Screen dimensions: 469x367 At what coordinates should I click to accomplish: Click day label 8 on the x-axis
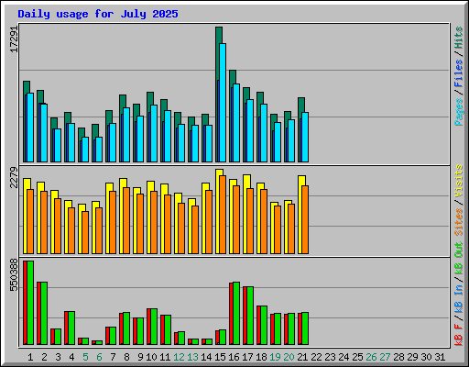[x=126, y=357]
